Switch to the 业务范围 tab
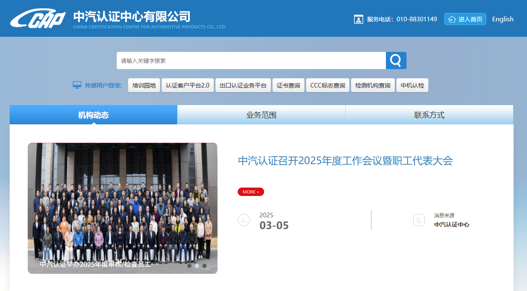 261,115
